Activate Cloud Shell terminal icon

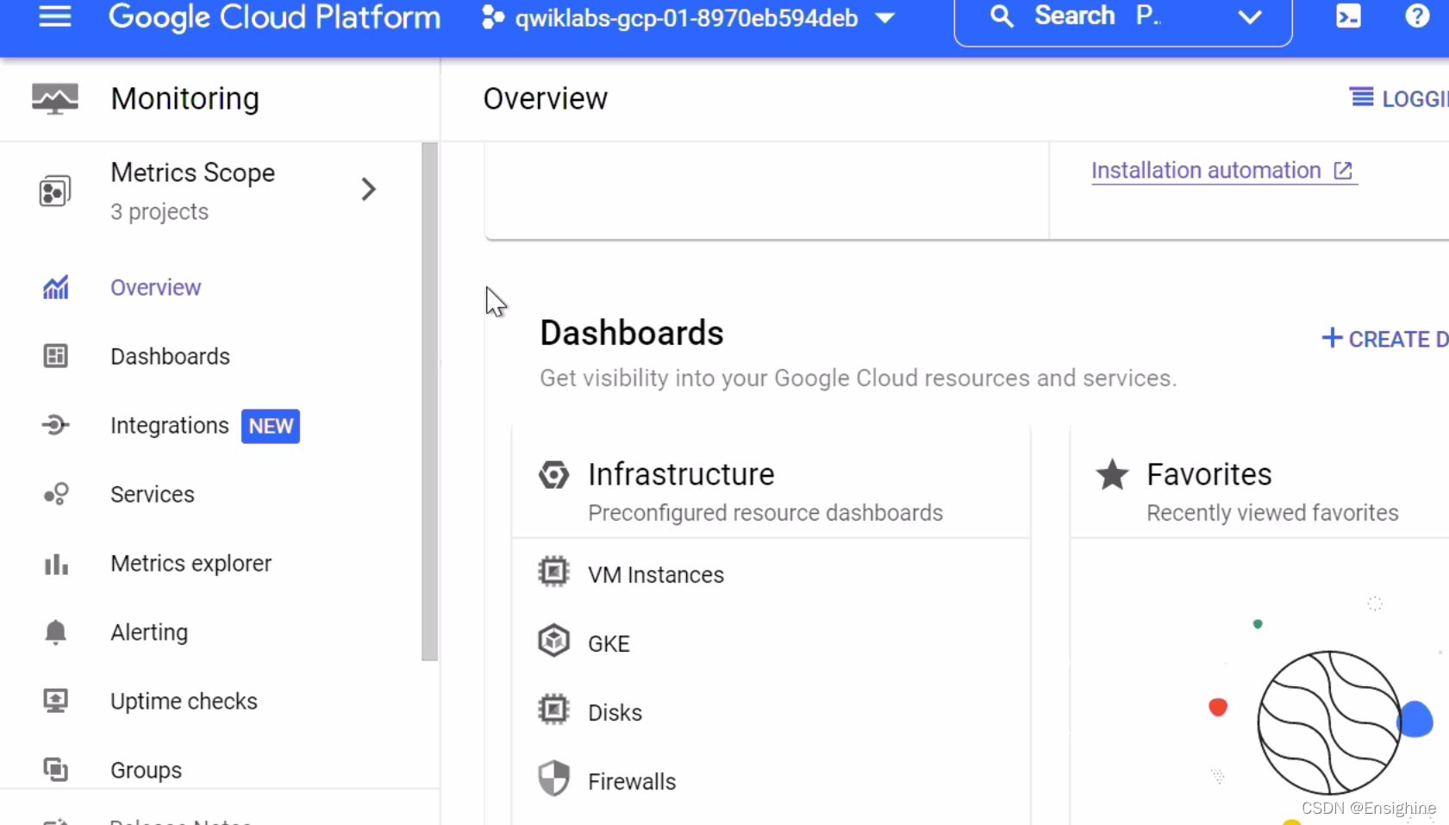(1348, 16)
